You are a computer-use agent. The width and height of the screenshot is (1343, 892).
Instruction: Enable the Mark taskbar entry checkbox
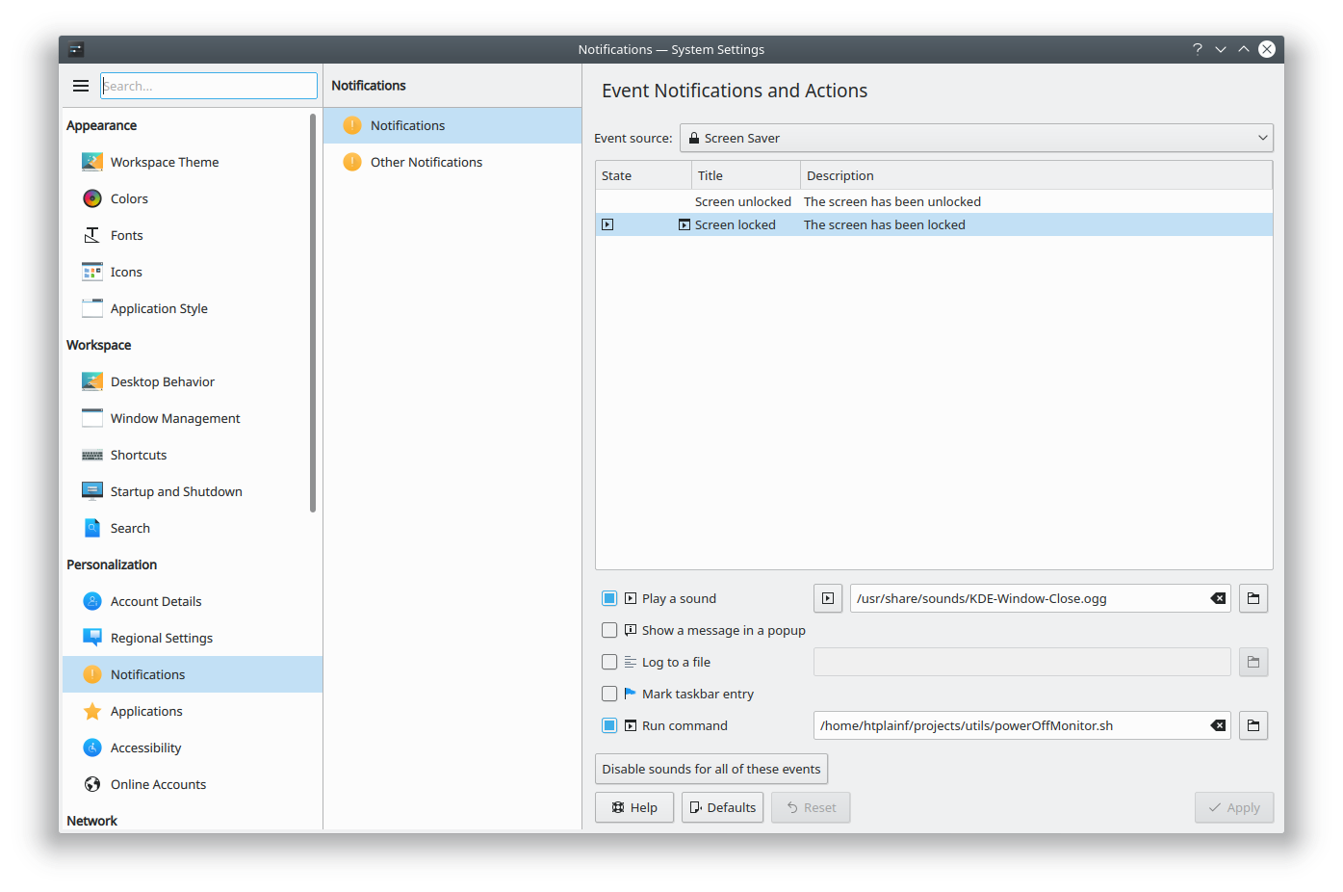(609, 694)
